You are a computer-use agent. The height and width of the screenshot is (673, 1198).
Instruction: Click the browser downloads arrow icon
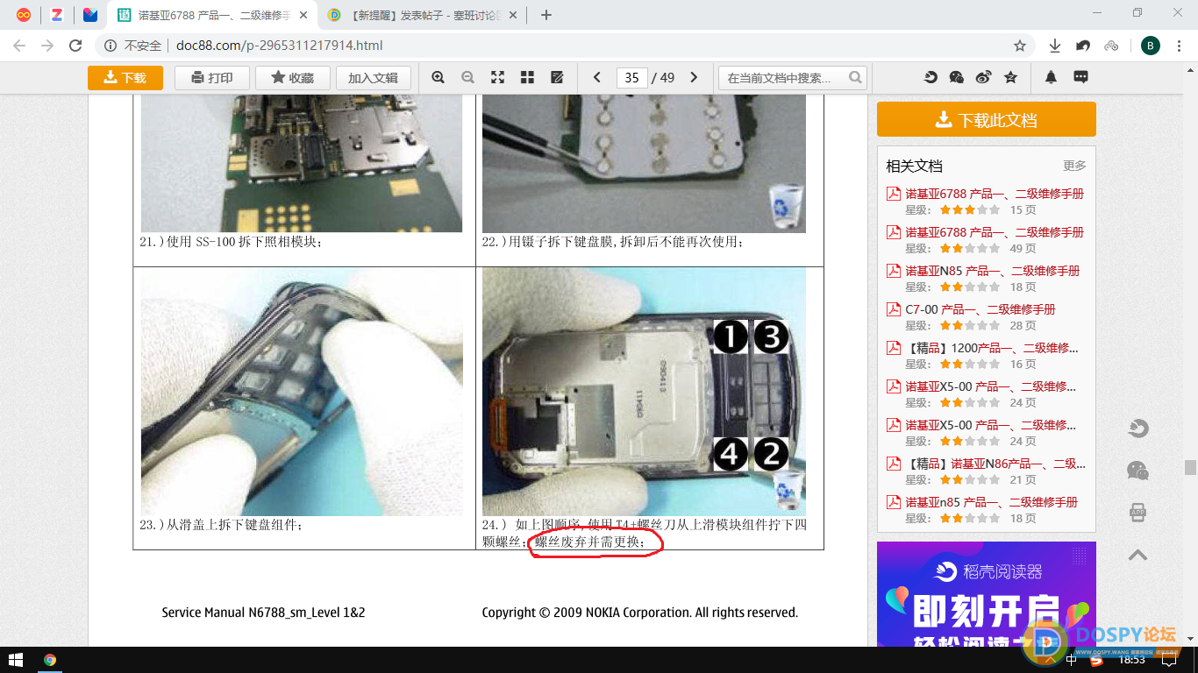[1055, 46]
